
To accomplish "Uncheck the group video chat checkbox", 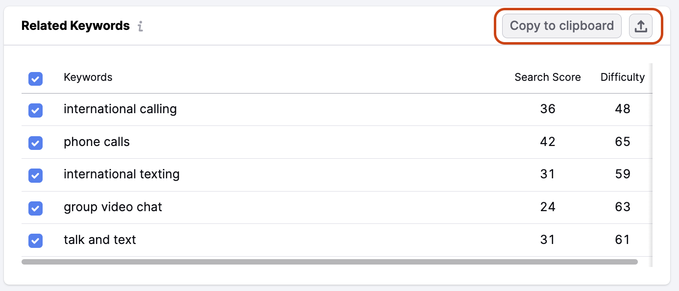I will (35, 208).
